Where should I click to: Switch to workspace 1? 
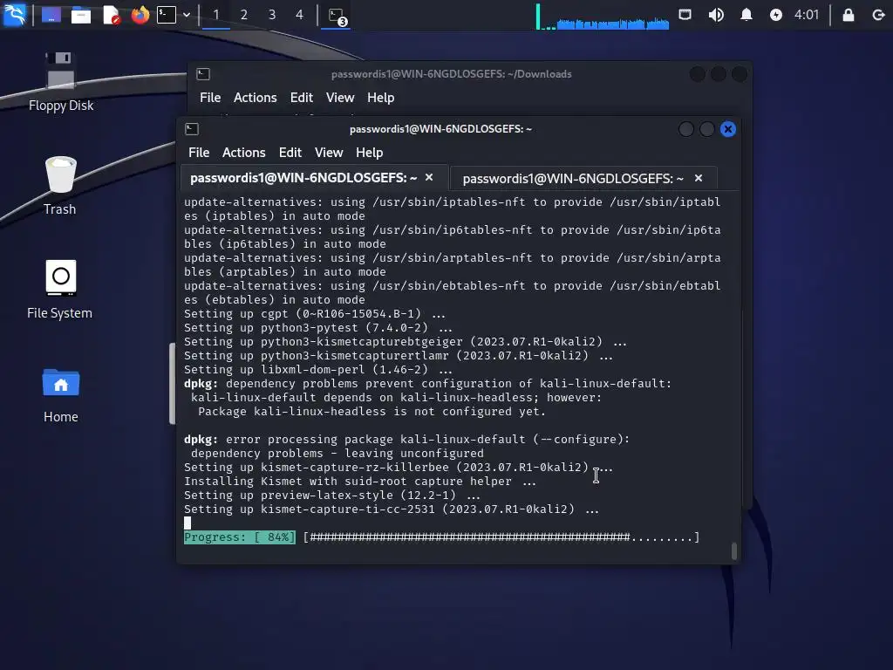[216, 15]
